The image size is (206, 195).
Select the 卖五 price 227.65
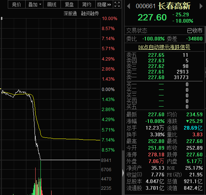pyautogui.click(x=156, y=55)
